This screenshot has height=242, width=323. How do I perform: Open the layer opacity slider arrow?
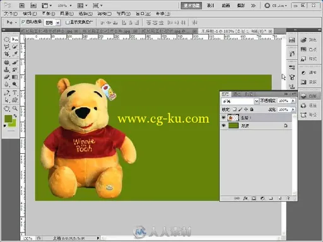click(293, 101)
